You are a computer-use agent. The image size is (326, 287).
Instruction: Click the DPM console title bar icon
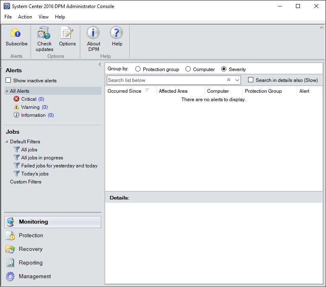7,6
